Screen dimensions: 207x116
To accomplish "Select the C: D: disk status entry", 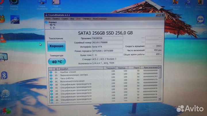I will (x=53, y=25).
